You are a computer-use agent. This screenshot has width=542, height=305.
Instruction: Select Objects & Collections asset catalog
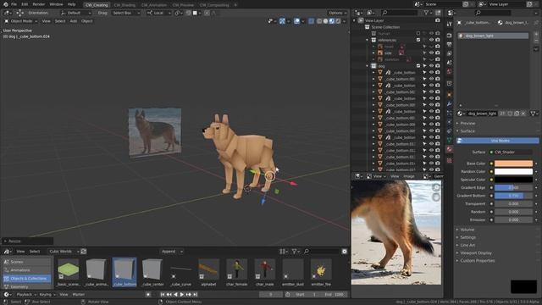pos(27,279)
